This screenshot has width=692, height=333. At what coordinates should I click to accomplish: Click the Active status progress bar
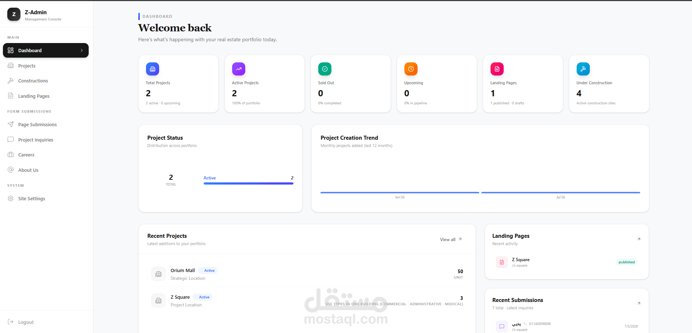[x=249, y=183]
